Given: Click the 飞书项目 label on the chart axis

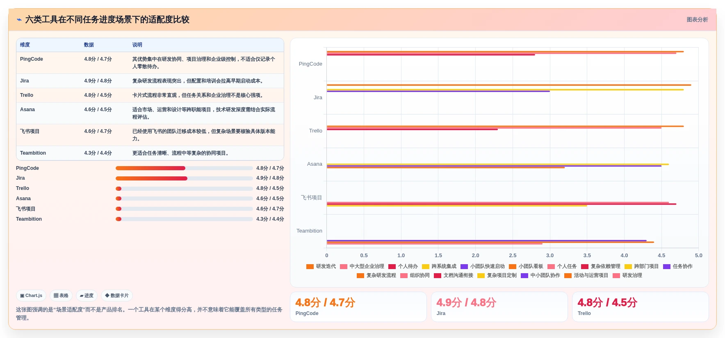Looking at the screenshot, I should pos(312,198).
